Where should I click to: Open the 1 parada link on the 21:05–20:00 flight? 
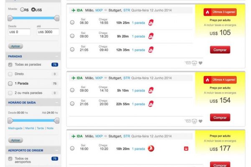(138, 104)
